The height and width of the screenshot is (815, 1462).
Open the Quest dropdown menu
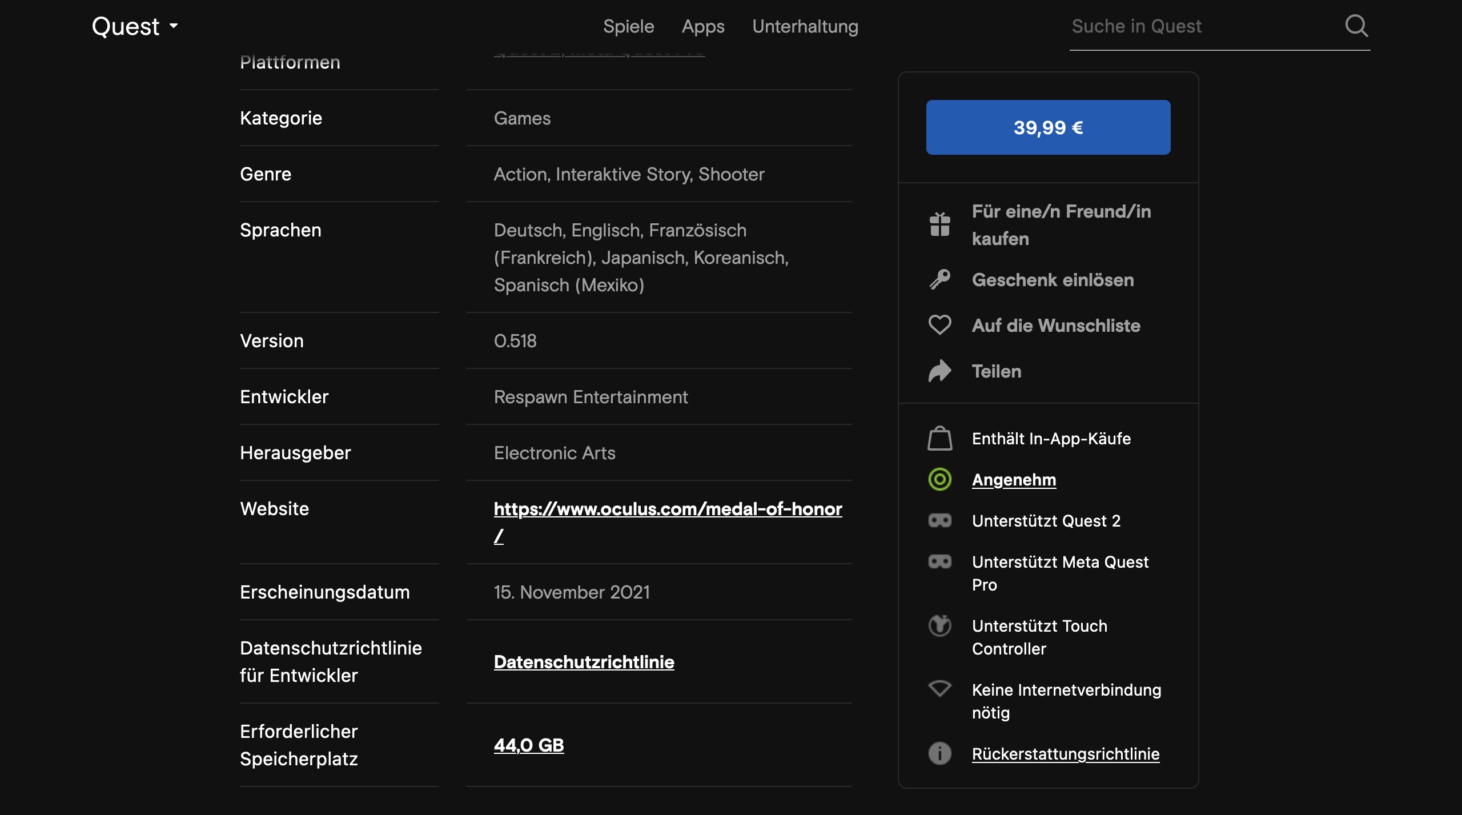click(x=135, y=26)
